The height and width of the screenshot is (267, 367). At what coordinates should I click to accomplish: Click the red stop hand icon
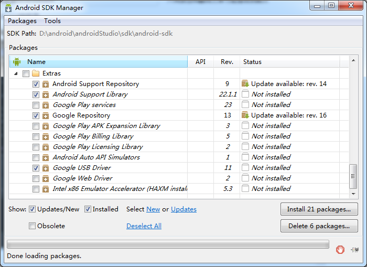coord(340,250)
